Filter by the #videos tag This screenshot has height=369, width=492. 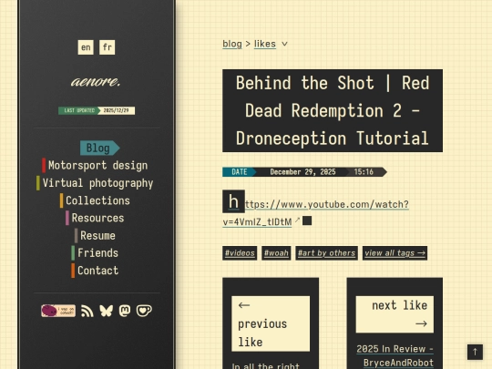point(240,253)
